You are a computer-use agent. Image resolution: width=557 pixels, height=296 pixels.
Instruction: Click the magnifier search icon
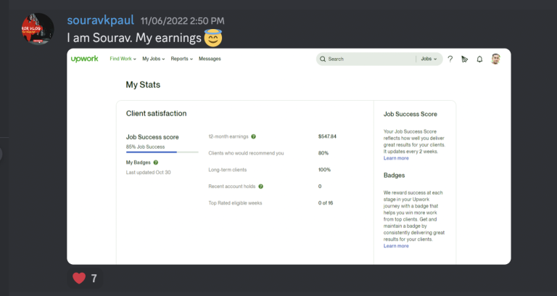tap(323, 59)
